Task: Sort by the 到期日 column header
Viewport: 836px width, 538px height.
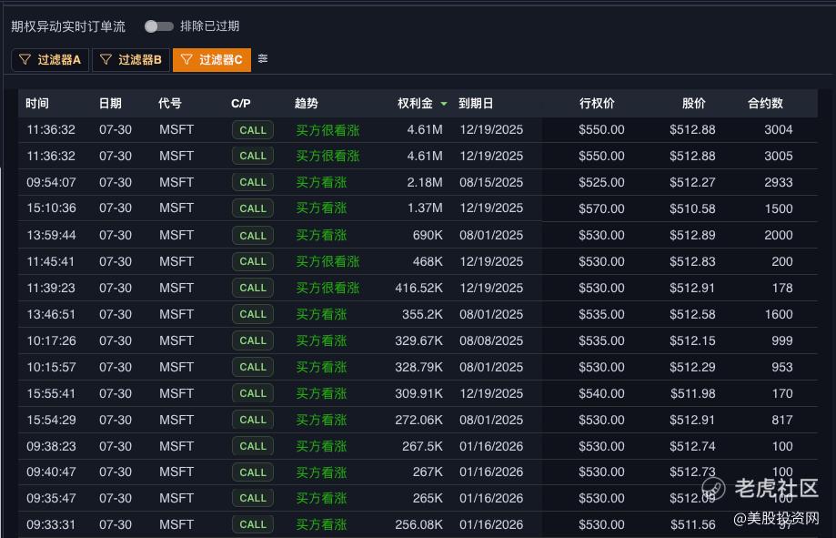Action: coord(476,104)
